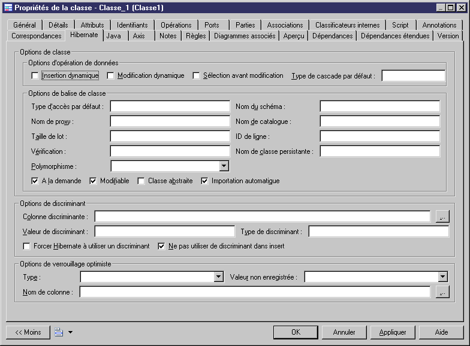This screenshot has height=346, width=470.
Task: Open the Polymorphisme dropdown
Action: tap(224, 166)
